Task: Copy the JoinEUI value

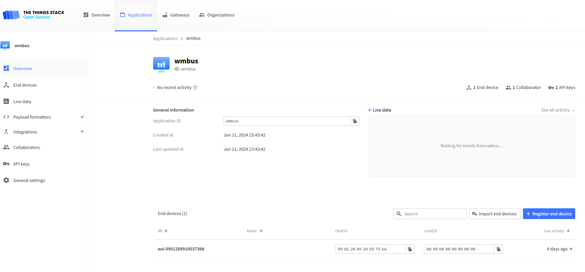Action: pyautogui.click(x=498, y=249)
